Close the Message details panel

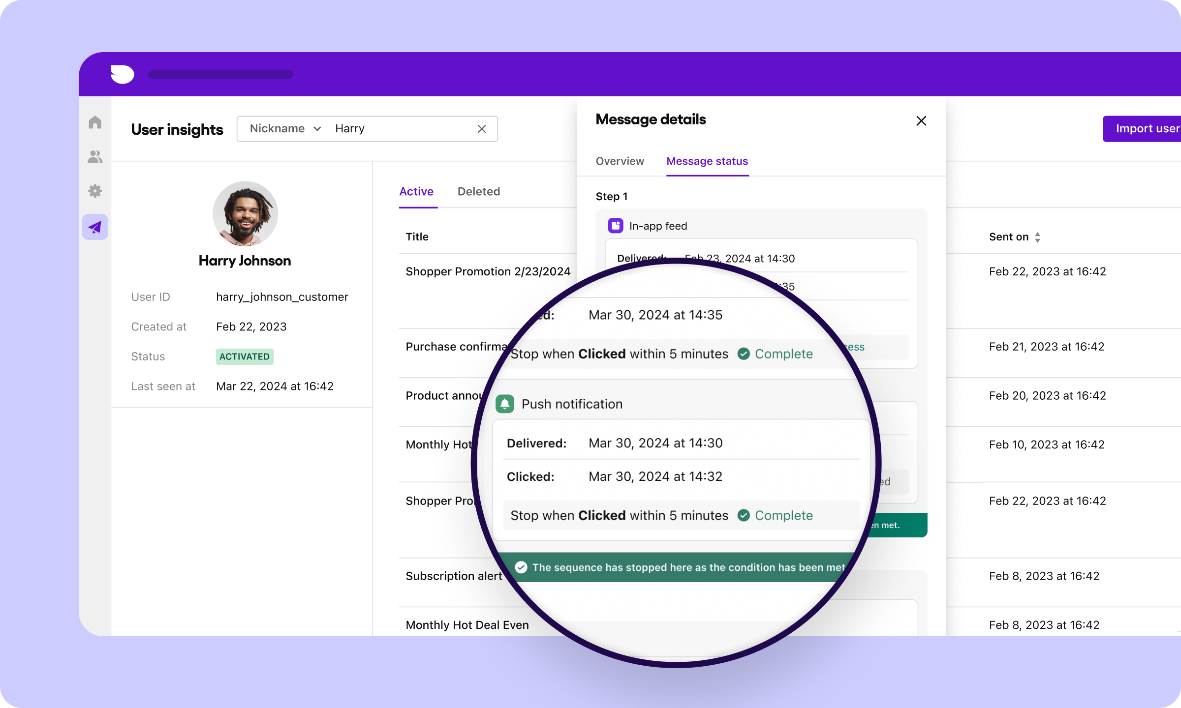pyautogui.click(x=921, y=120)
